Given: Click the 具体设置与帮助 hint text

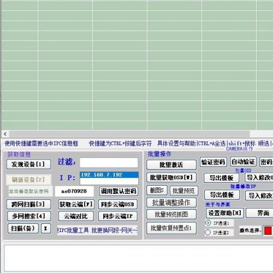Looking at the screenshot, I should coord(176,144).
